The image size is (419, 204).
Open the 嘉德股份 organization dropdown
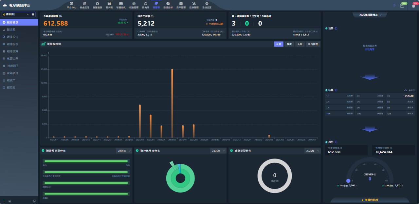[x=19, y=14]
